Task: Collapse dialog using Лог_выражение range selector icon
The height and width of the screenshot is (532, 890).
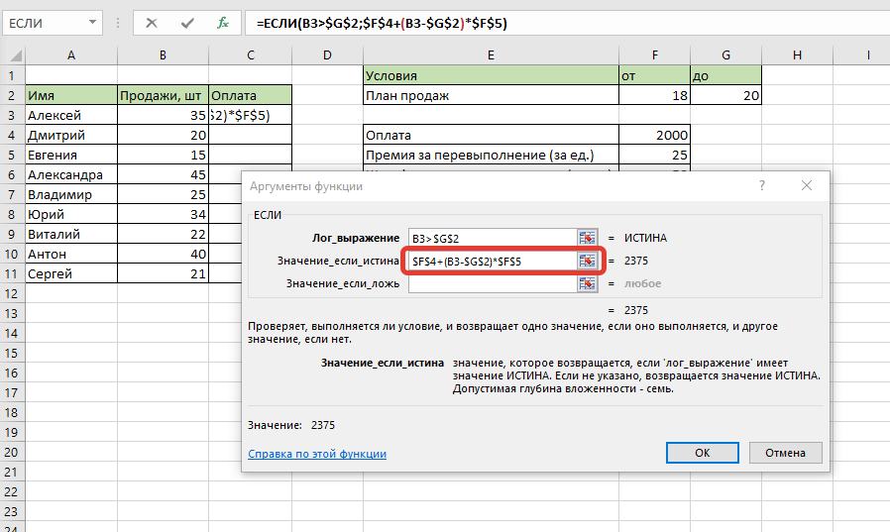Action: tap(587, 238)
